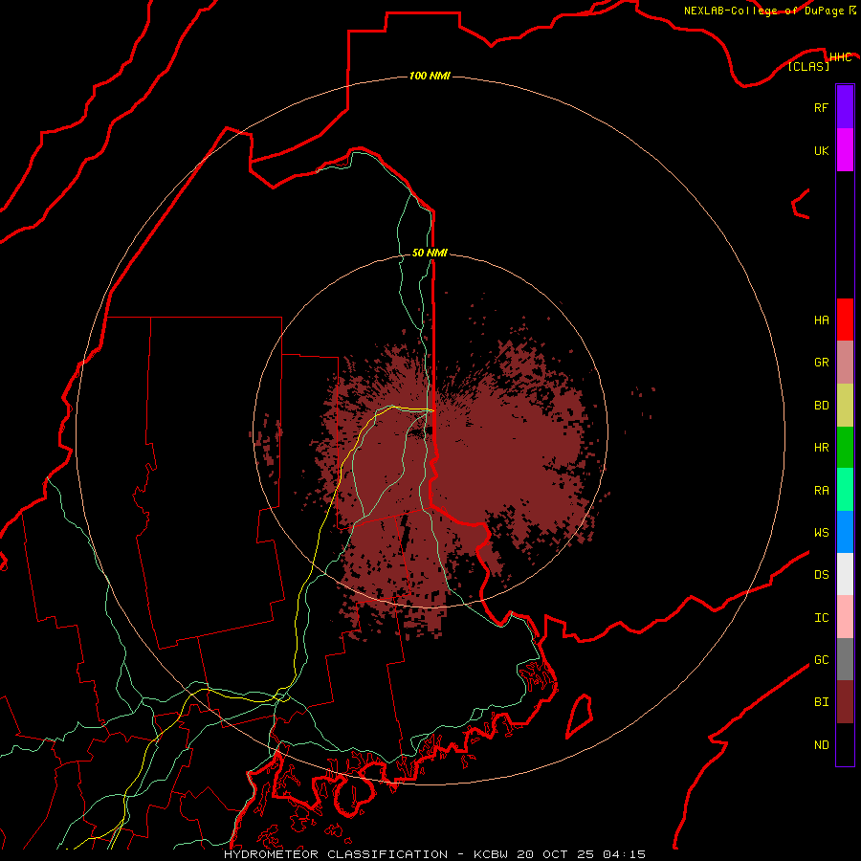Viewport: 861px width, 861px height.
Task: Click the GC legend label
Action: (821, 660)
